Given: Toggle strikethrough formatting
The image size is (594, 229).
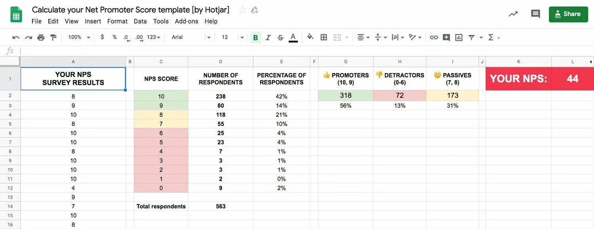Looking at the screenshot, I should coord(280,38).
